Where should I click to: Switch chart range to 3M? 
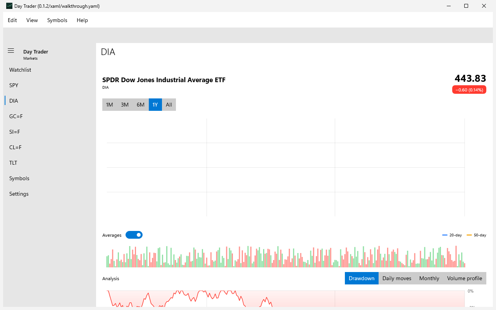coord(125,105)
